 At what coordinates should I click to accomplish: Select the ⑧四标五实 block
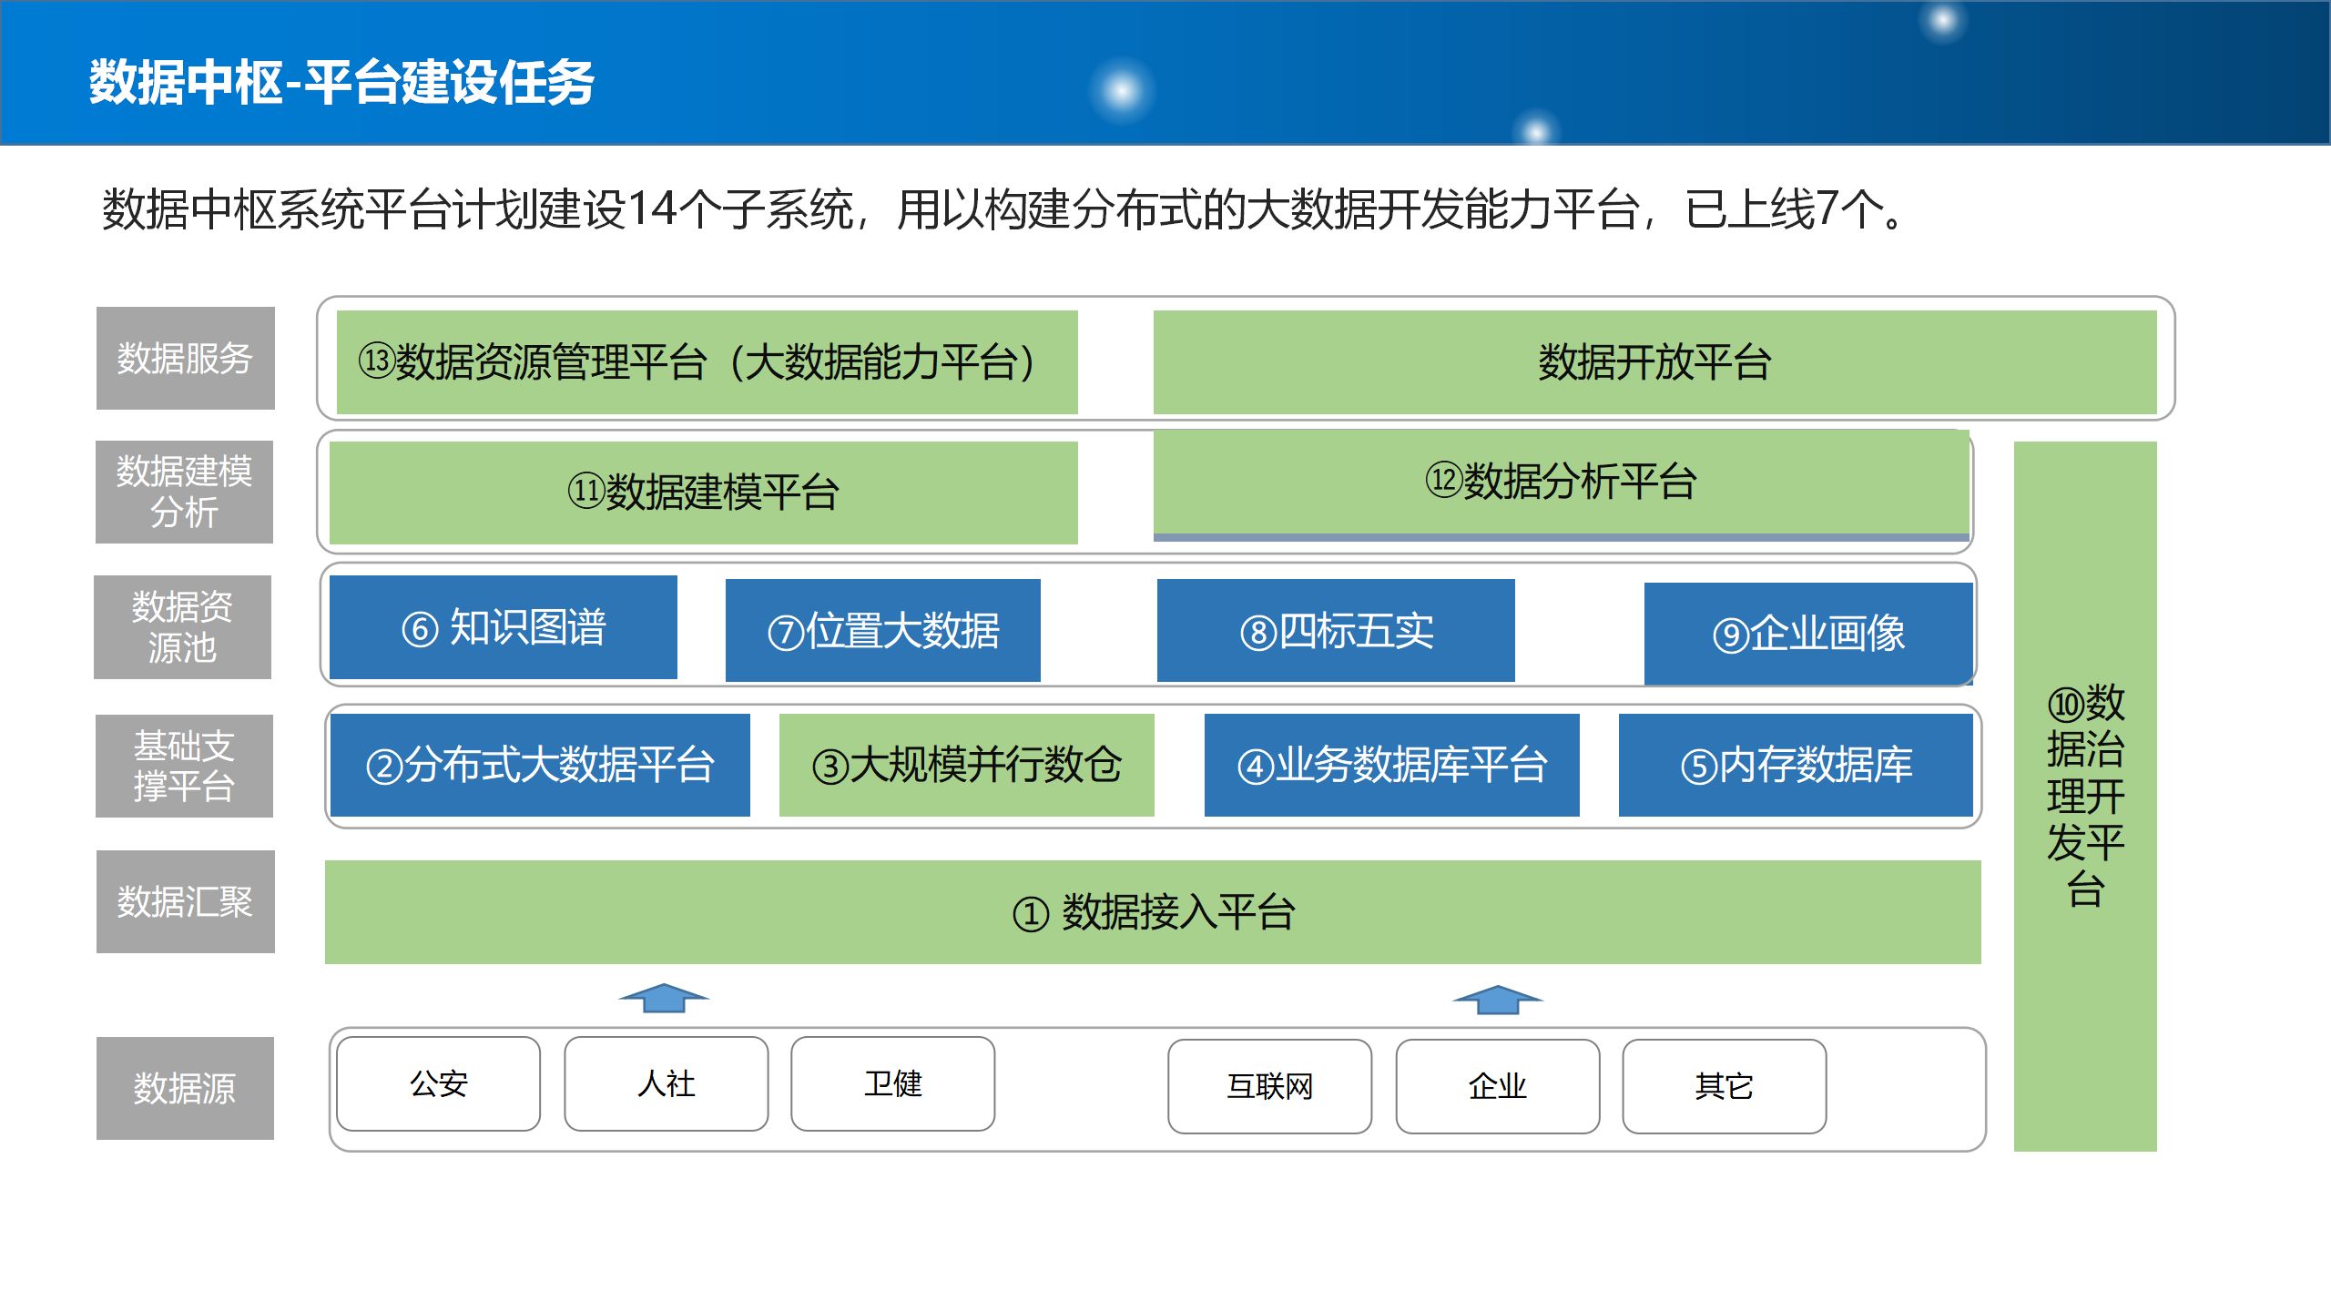[1336, 630]
